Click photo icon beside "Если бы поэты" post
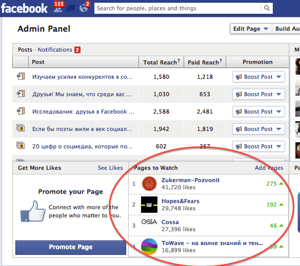Screen dimensions: 300x266 pos(21,128)
